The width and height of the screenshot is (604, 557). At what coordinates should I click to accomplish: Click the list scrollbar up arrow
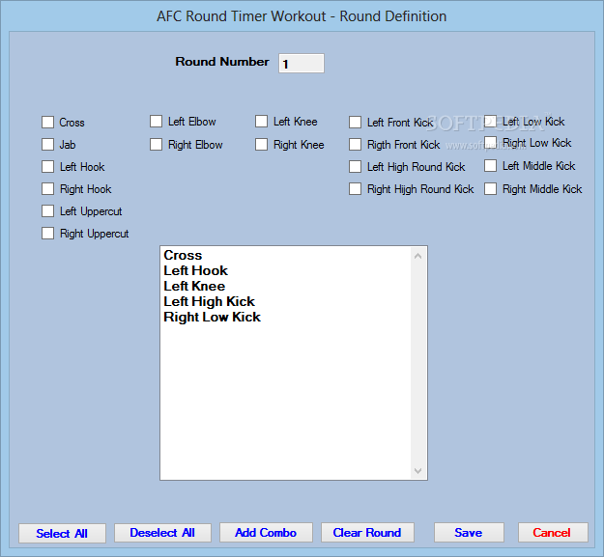coord(417,256)
